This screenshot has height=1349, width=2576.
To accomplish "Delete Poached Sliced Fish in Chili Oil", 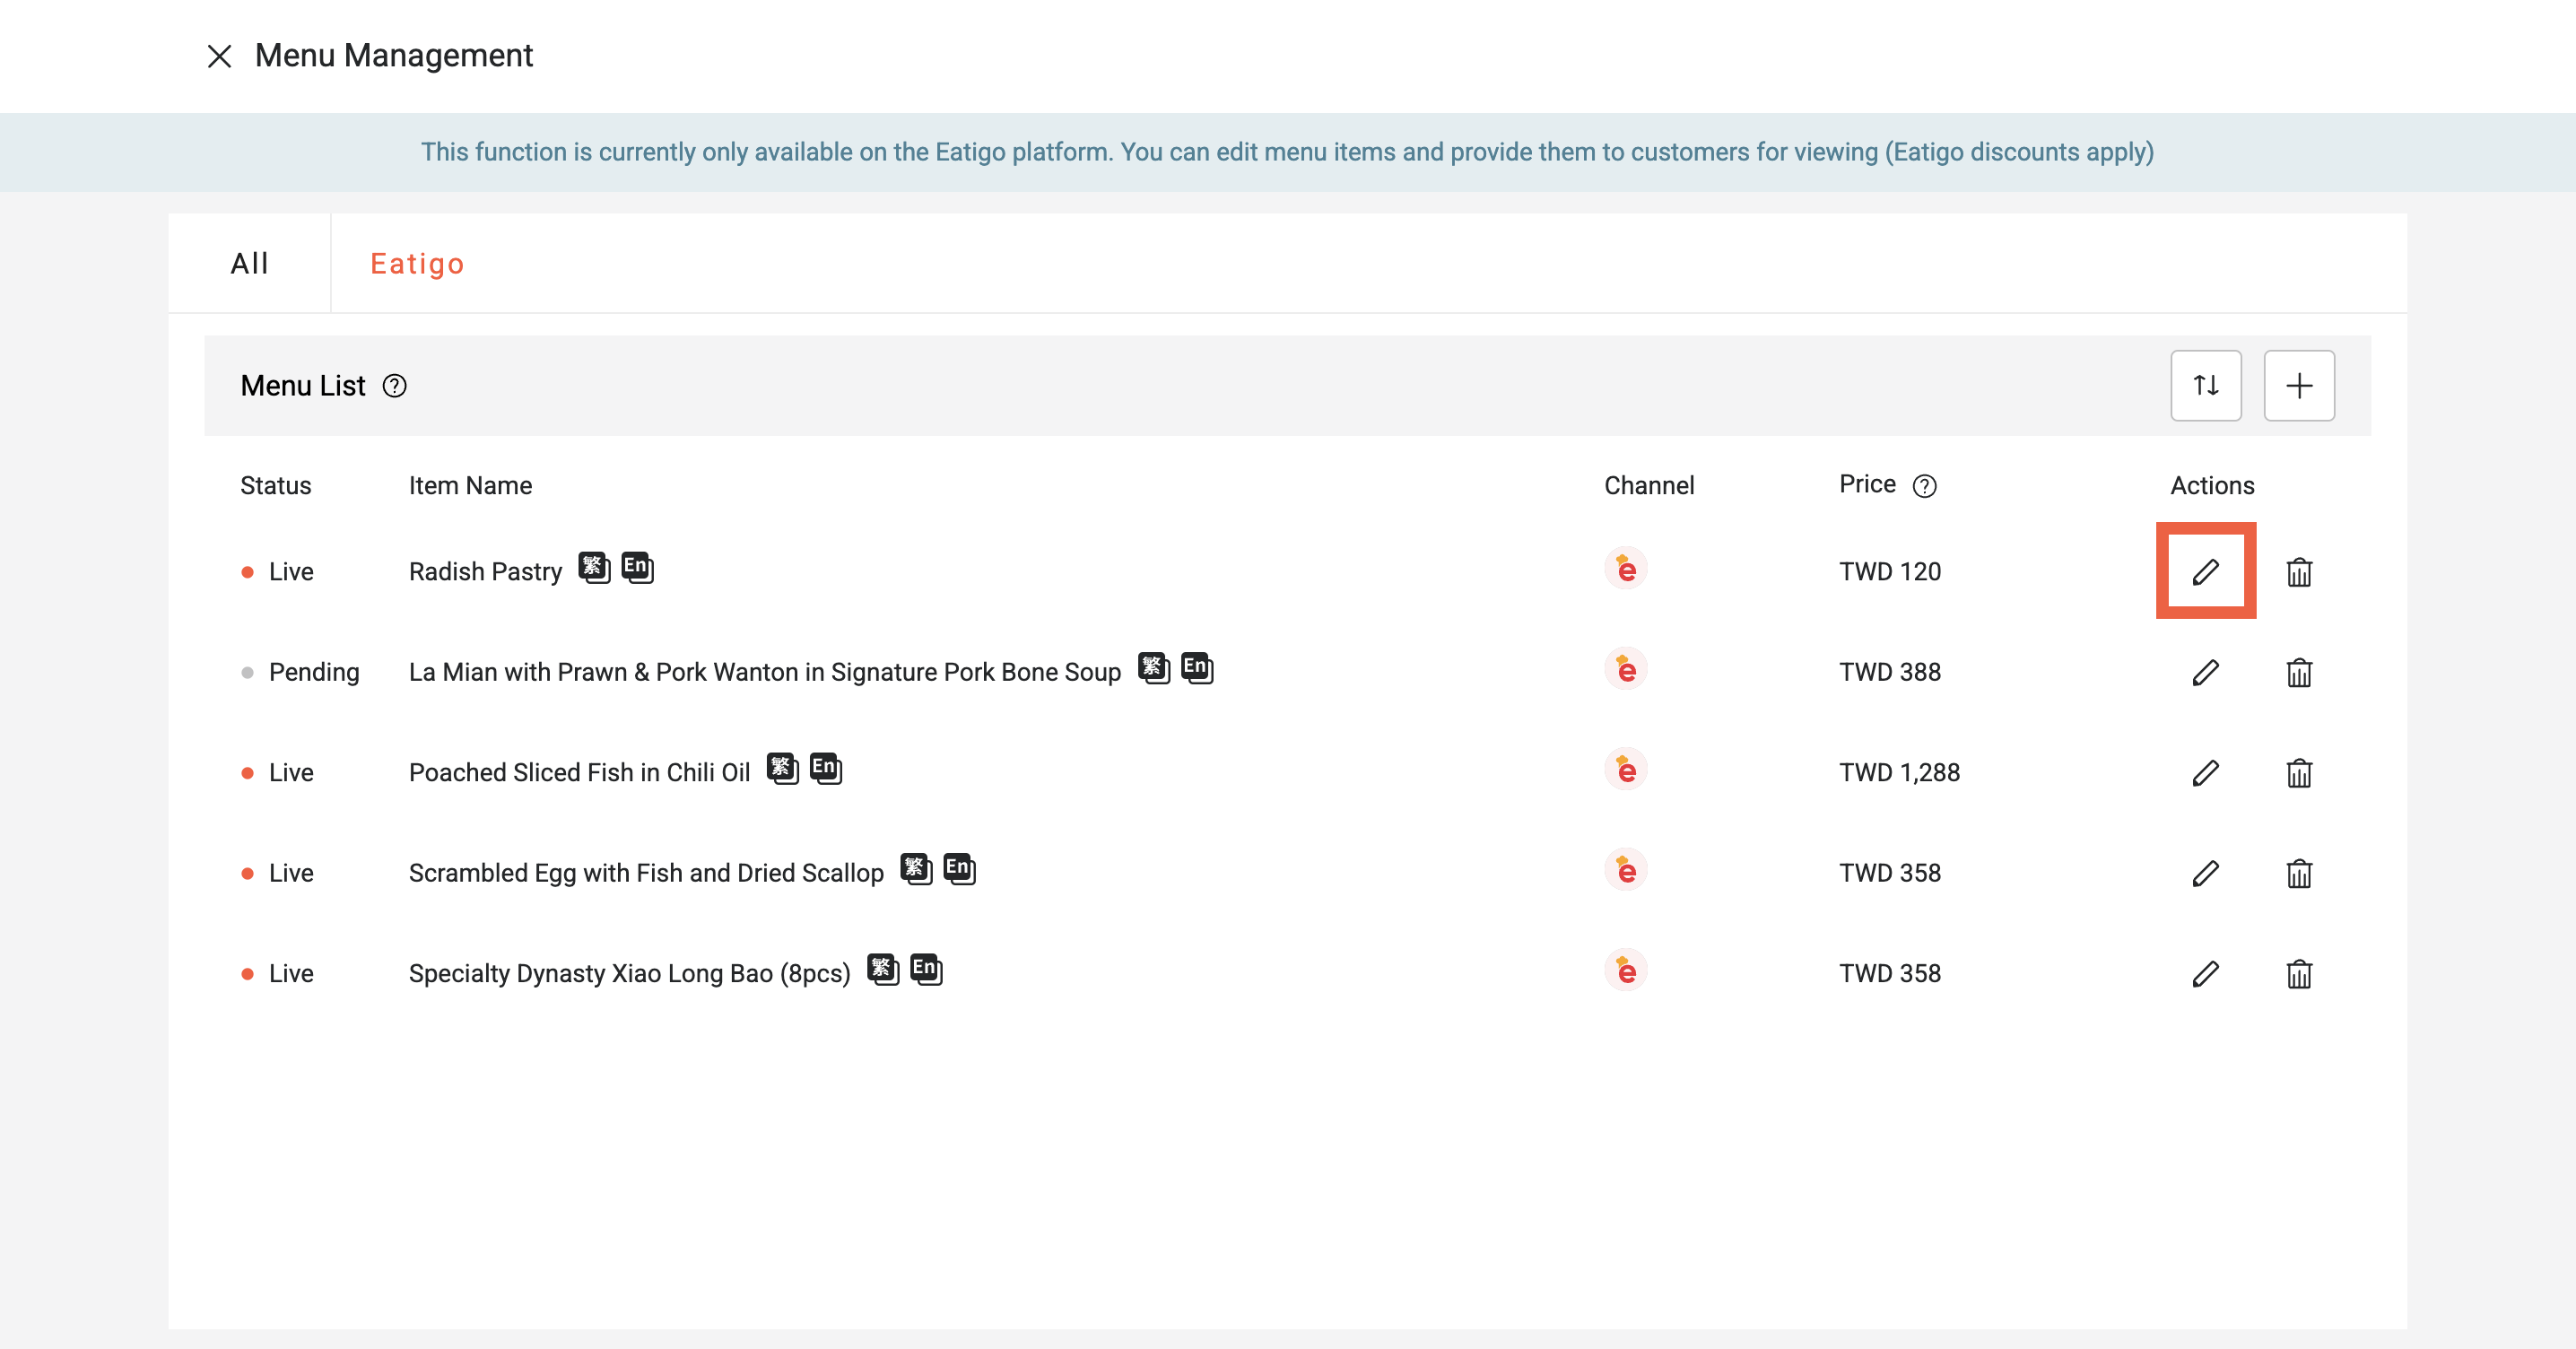I will point(2299,773).
